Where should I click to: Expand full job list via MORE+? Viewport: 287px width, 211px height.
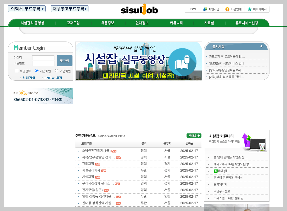(x=194, y=136)
